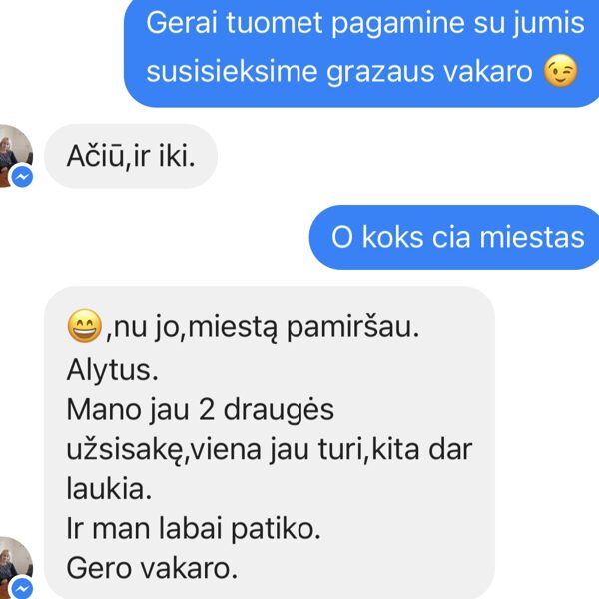Click the Messenger badge on lower avatar

pos(22,588)
